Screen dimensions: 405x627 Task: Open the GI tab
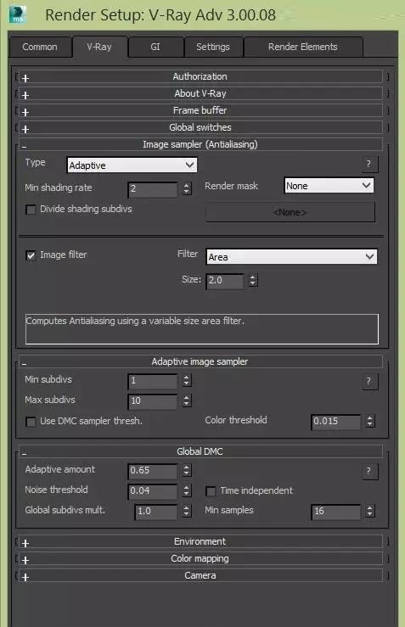pos(155,47)
